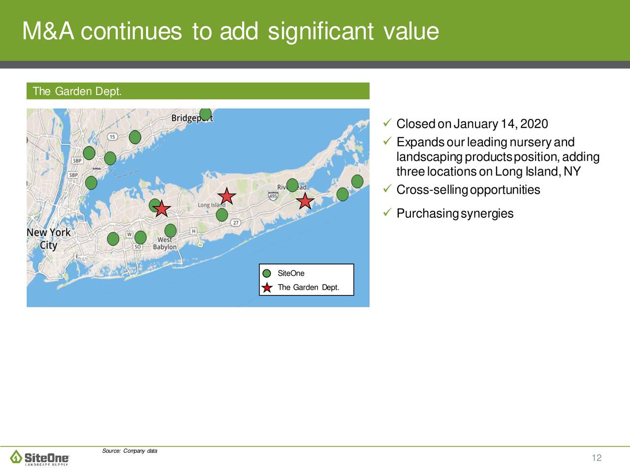Click the Source: Company data footnote
The width and height of the screenshot is (630, 472).
pyautogui.click(x=129, y=451)
